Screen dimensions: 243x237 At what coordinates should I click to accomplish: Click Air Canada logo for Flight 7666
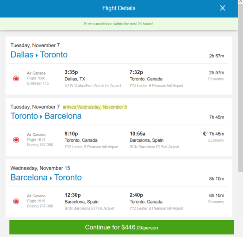tap(16, 79)
